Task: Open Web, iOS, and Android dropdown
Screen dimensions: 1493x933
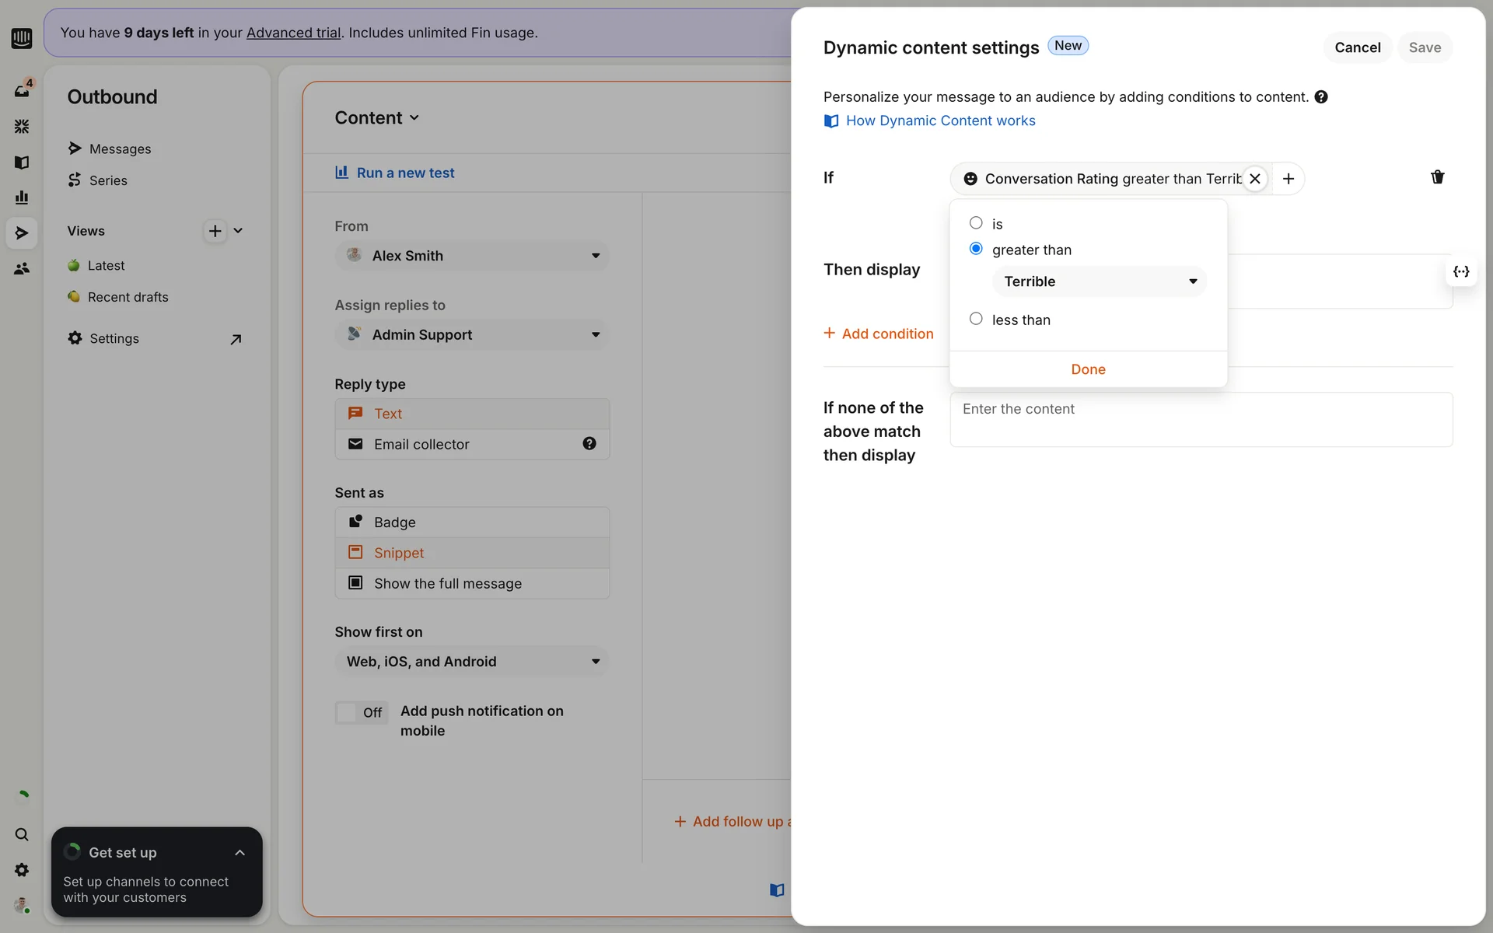Action: [x=472, y=662]
